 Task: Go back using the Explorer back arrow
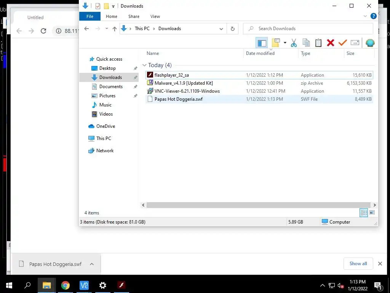pos(86,29)
